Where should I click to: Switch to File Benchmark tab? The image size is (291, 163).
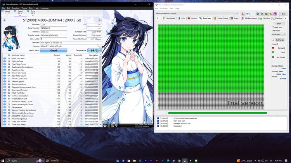[249, 18]
